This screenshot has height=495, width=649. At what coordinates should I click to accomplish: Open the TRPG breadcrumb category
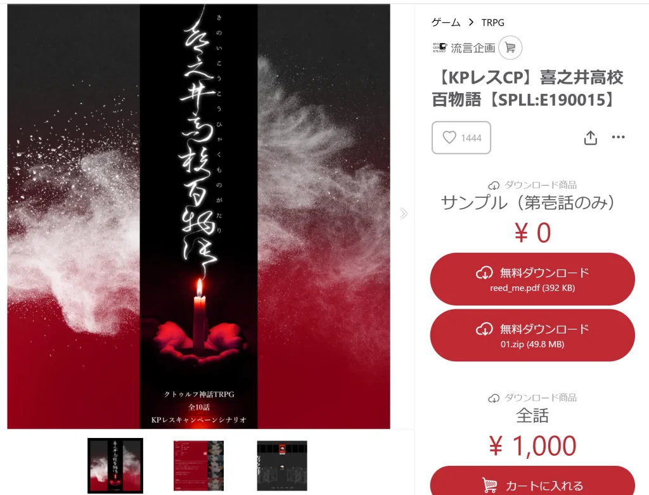click(492, 23)
